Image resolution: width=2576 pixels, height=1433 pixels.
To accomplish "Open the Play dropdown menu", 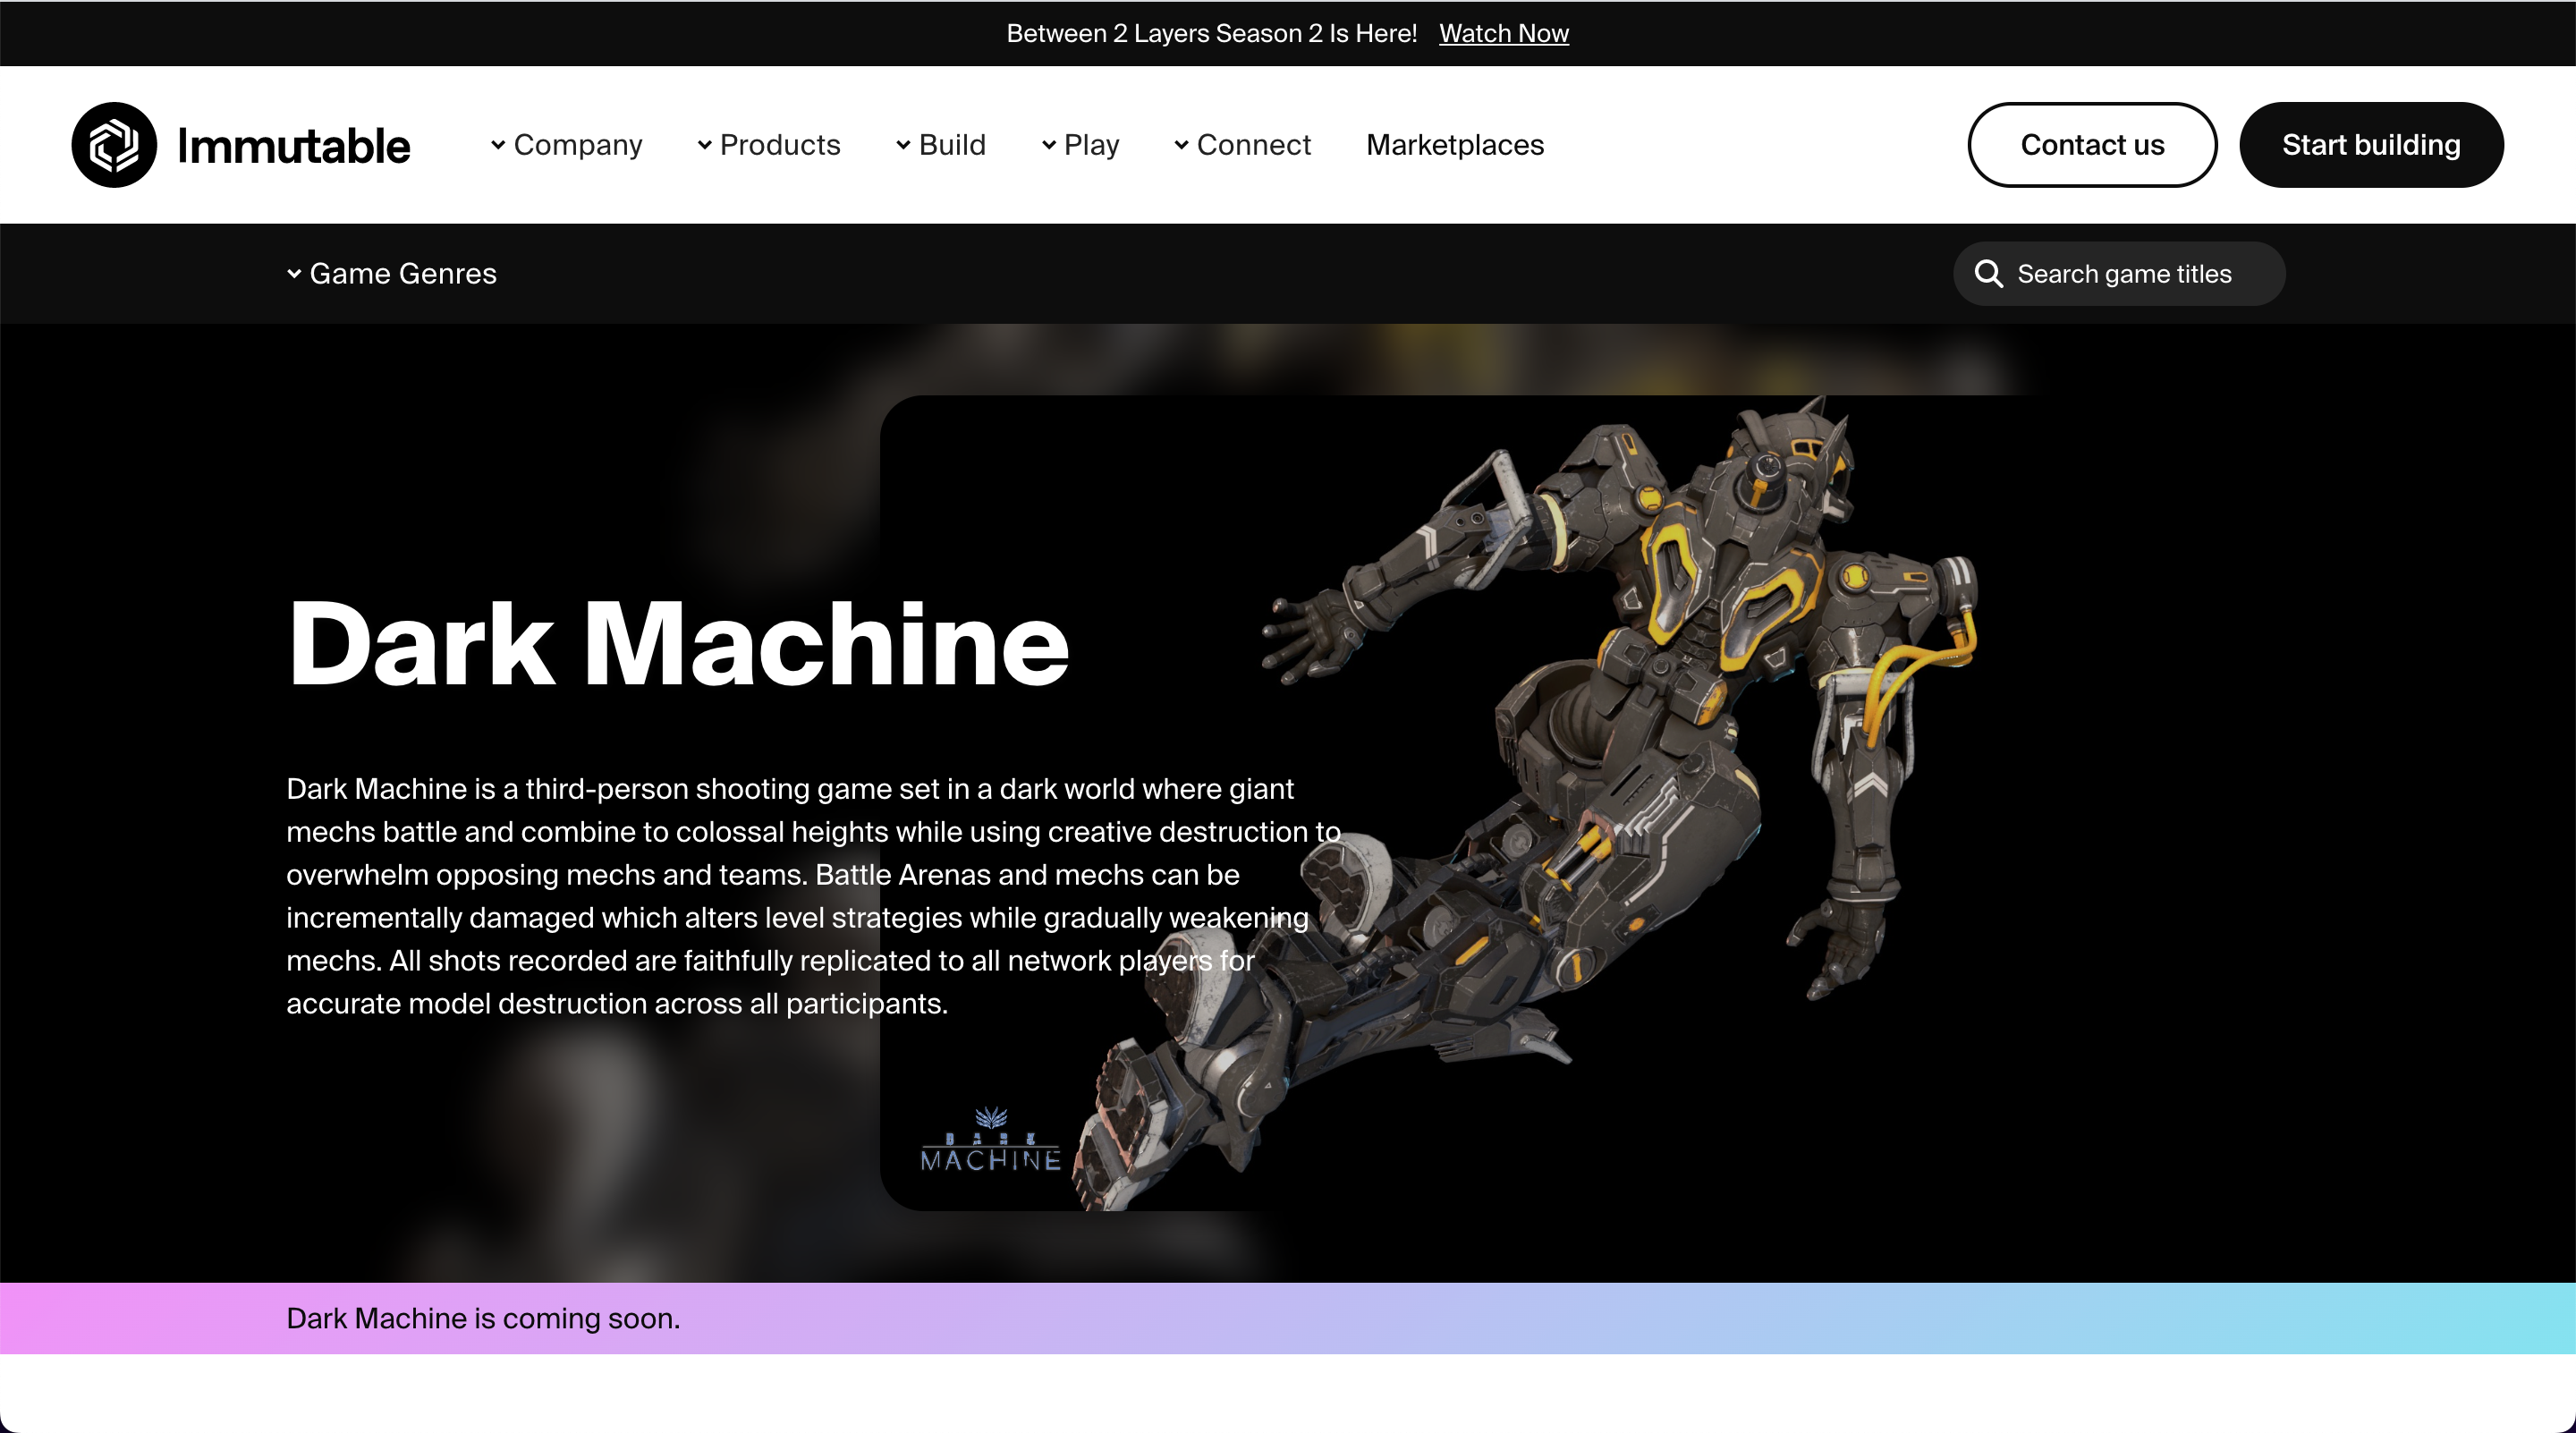I will point(1080,145).
